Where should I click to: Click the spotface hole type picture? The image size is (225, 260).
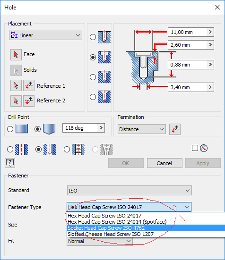point(104,77)
